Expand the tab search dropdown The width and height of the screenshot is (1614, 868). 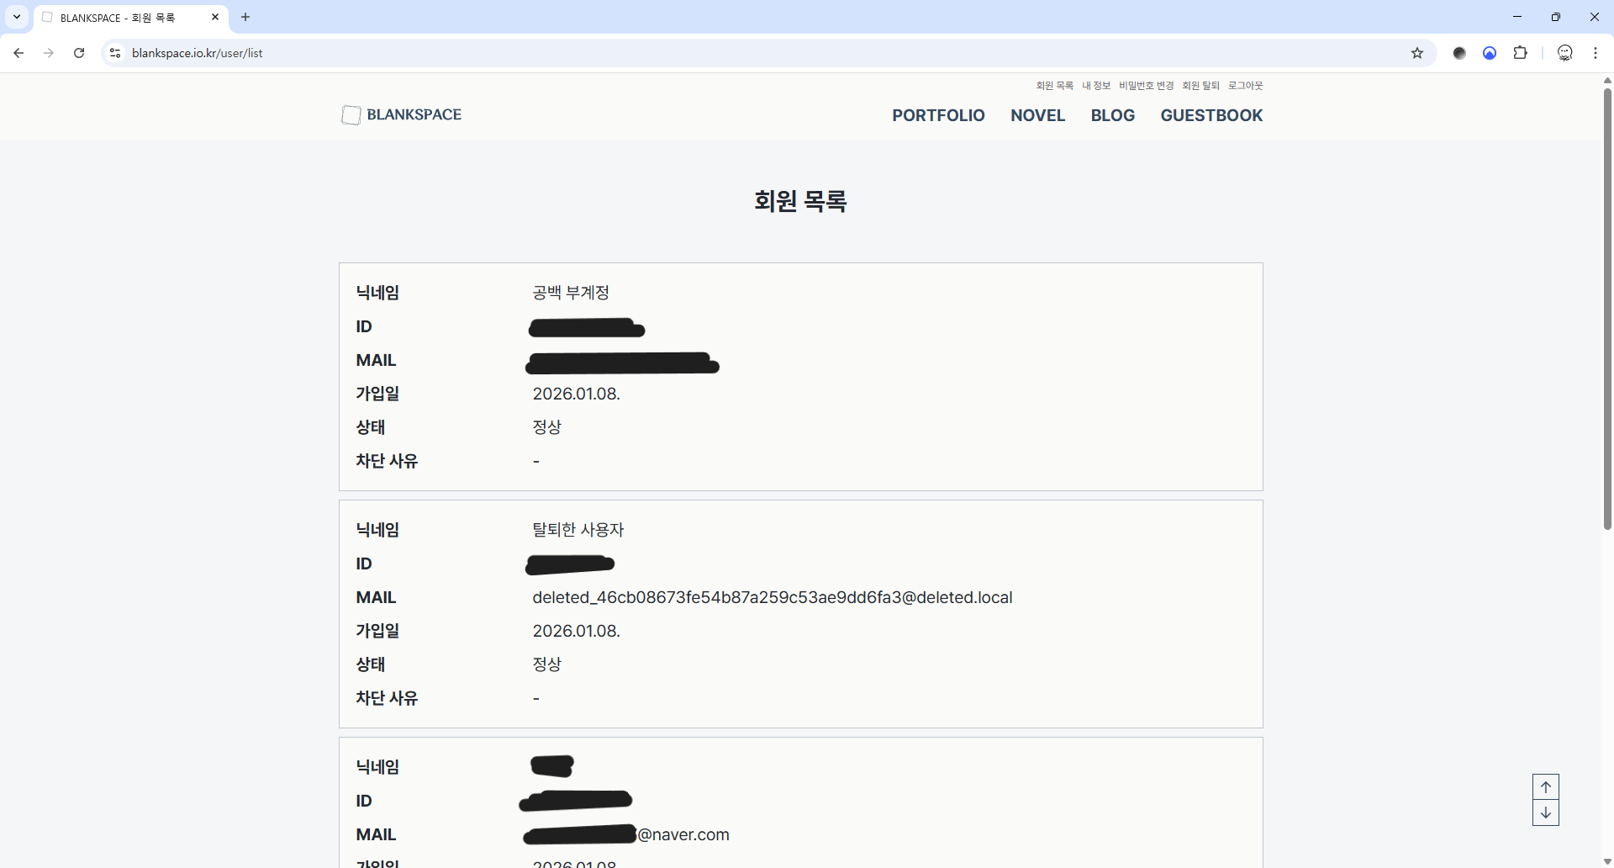pyautogui.click(x=17, y=17)
